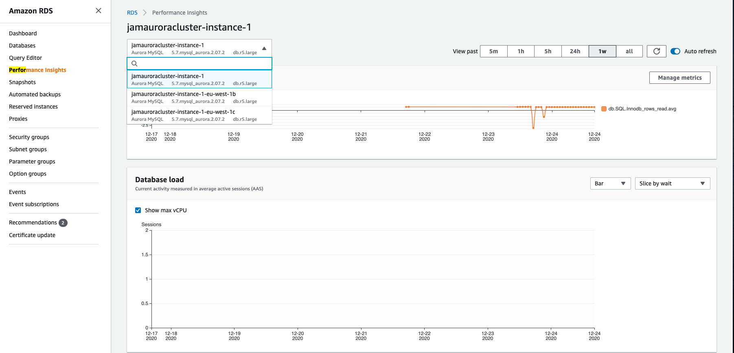Click the orange db.SQL.Innodb_rows_read.avg legend swatch
Image resolution: width=734 pixels, height=353 pixels.
pyautogui.click(x=604, y=109)
